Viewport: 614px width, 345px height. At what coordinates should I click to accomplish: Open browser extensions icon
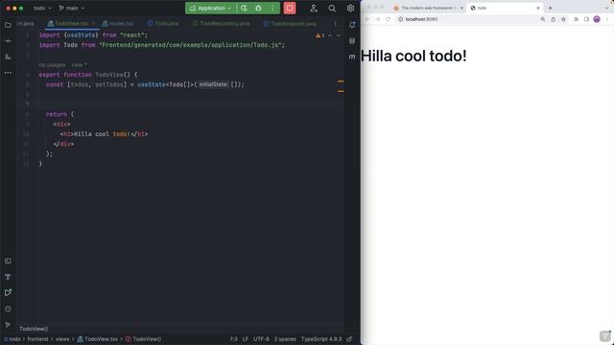click(576, 19)
